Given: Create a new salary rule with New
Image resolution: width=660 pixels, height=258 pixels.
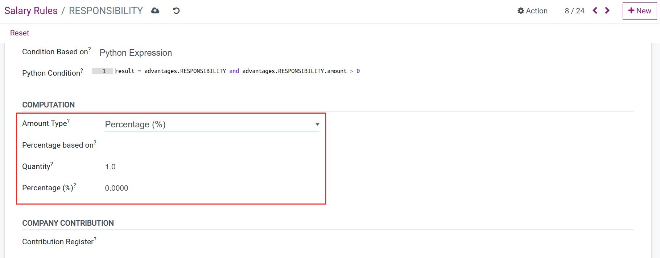Looking at the screenshot, I should point(639,11).
